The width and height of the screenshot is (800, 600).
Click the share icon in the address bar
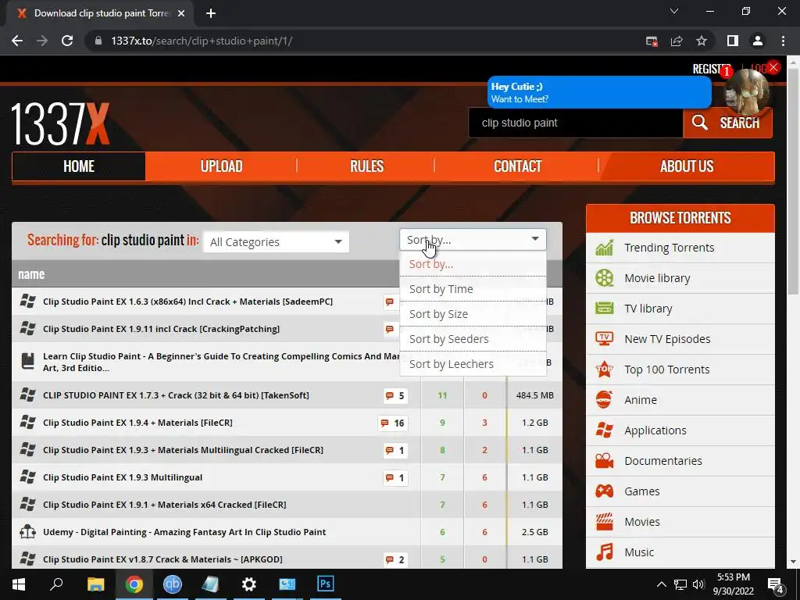point(677,41)
